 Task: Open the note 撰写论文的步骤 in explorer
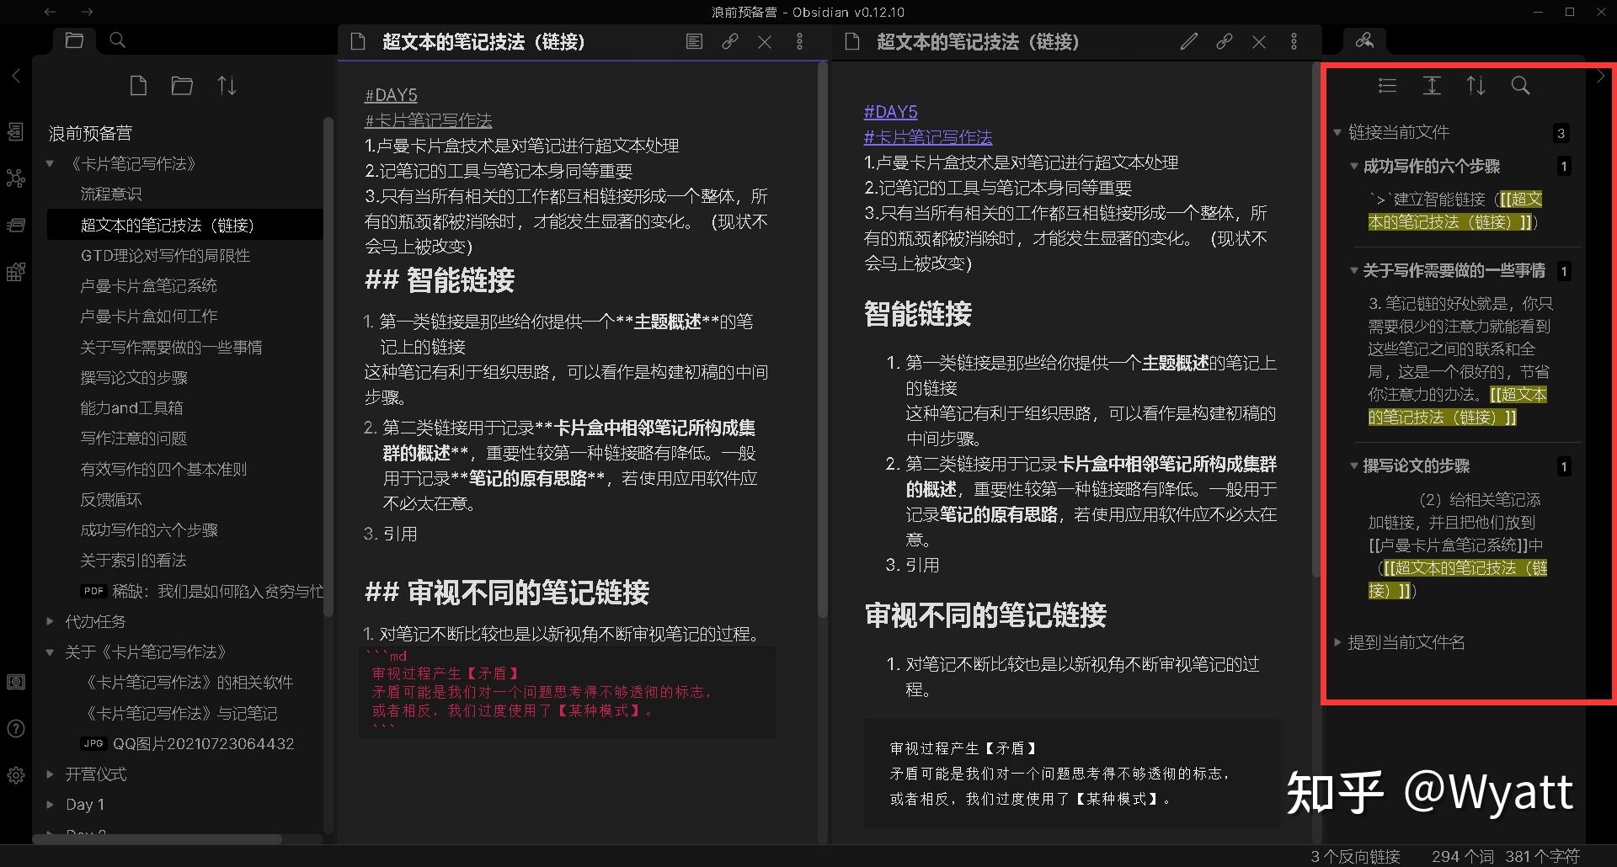point(134,377)
